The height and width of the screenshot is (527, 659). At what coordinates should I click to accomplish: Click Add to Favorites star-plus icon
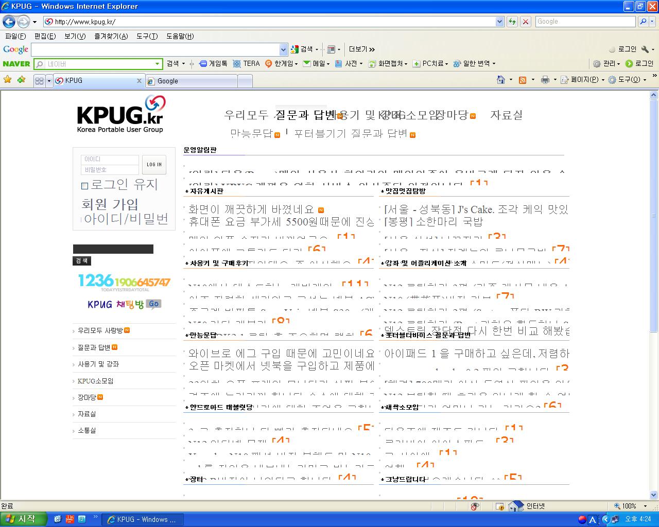(x=21, y=80)
